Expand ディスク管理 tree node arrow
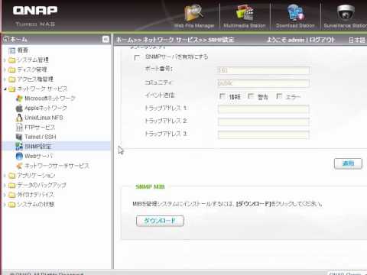Image resolution: width=367 pixels, height=275 pixels. pyautogui.click(x=5, y=70)
